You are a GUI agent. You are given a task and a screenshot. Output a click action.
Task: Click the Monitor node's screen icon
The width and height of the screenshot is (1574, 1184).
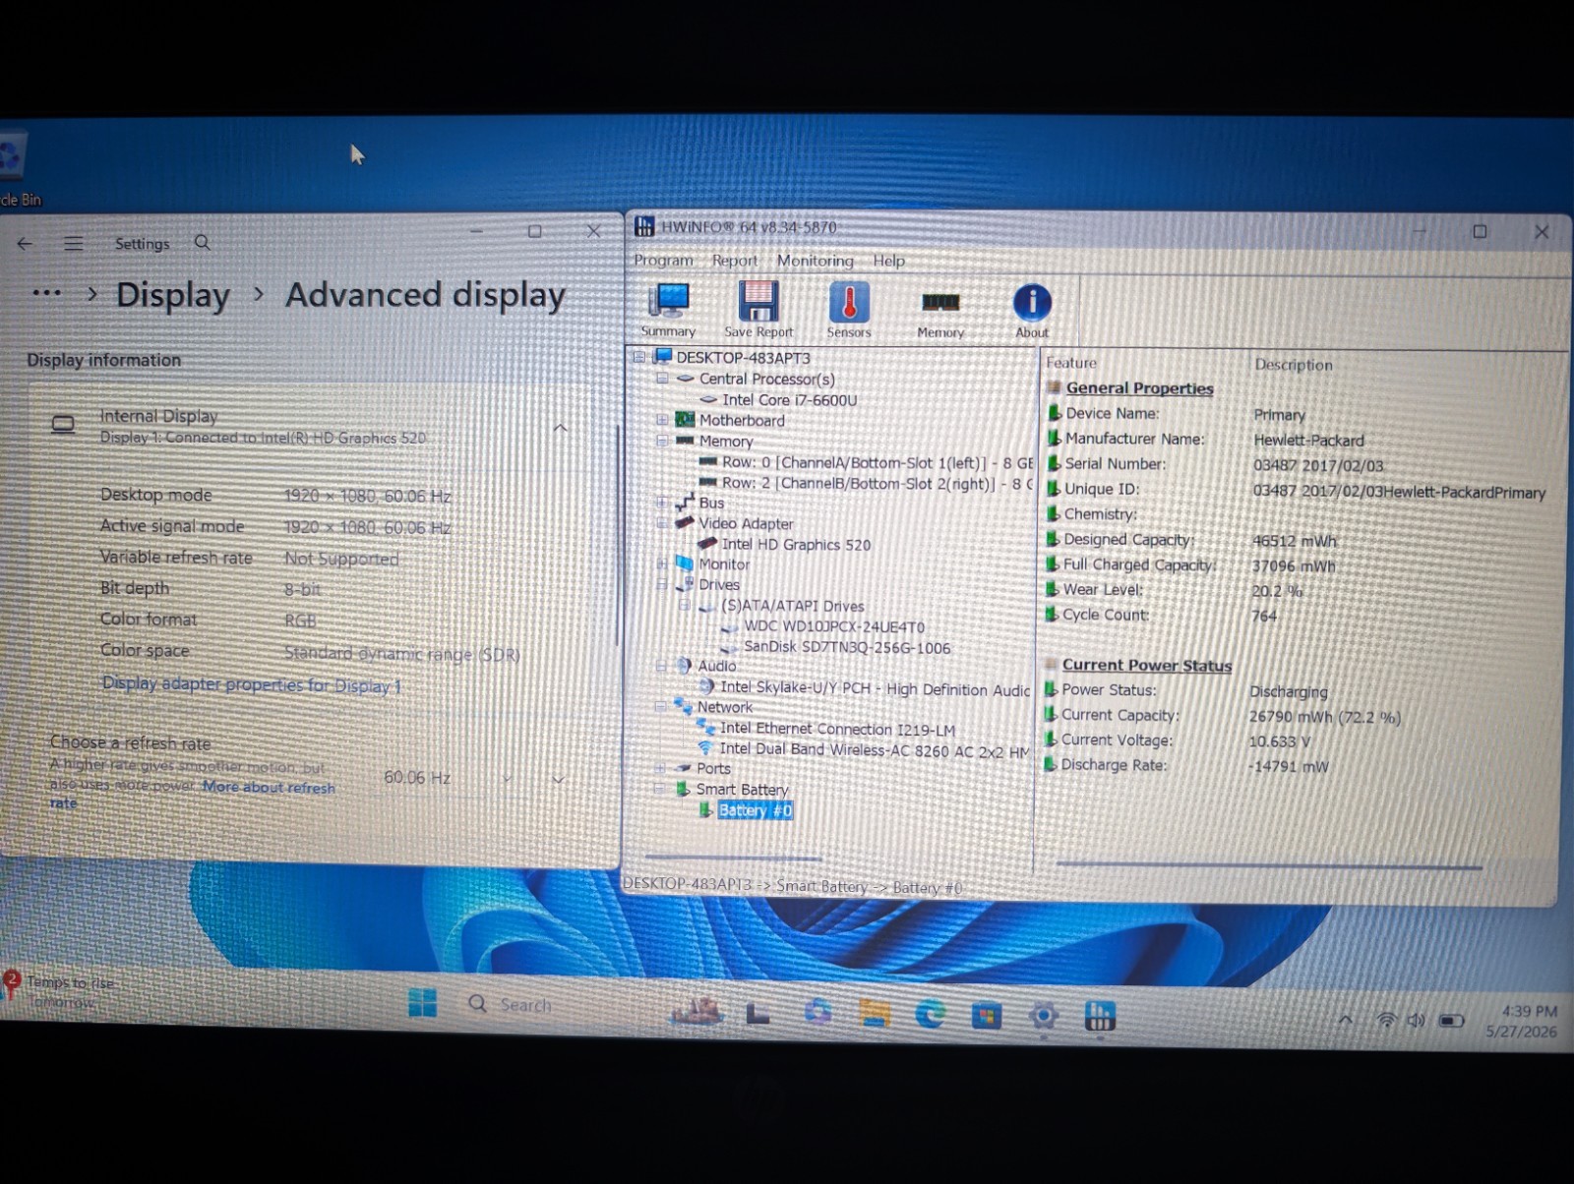(685, 564)
